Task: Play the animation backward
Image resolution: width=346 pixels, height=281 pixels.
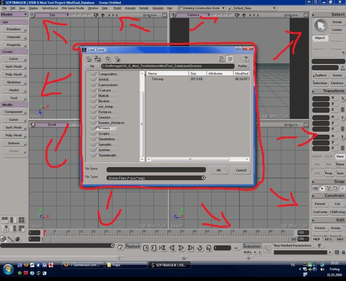Action: point(172,248)
